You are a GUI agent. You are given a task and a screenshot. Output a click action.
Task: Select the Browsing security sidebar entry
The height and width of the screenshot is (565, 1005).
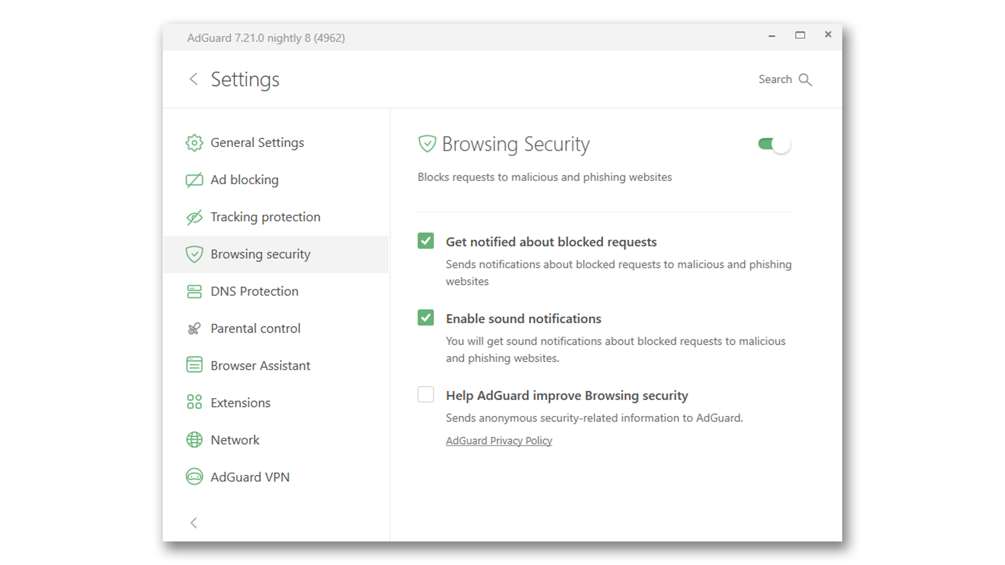pyautogui.click(x=260, y=254)
